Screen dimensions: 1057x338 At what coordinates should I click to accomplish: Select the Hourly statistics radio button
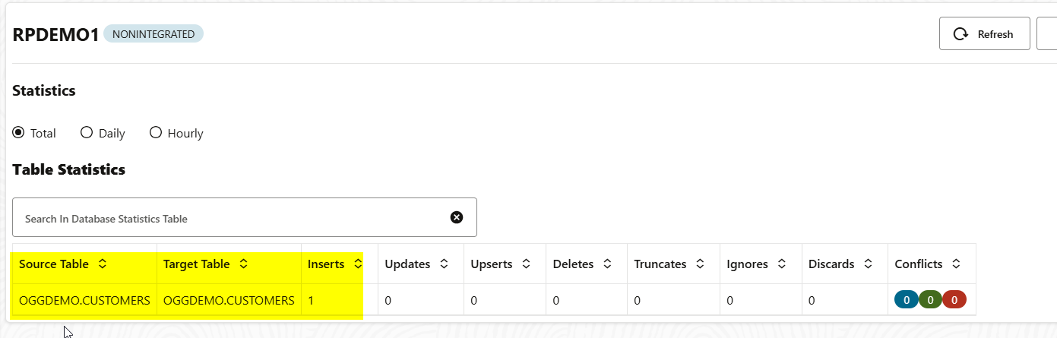click(x=156, y=133)
